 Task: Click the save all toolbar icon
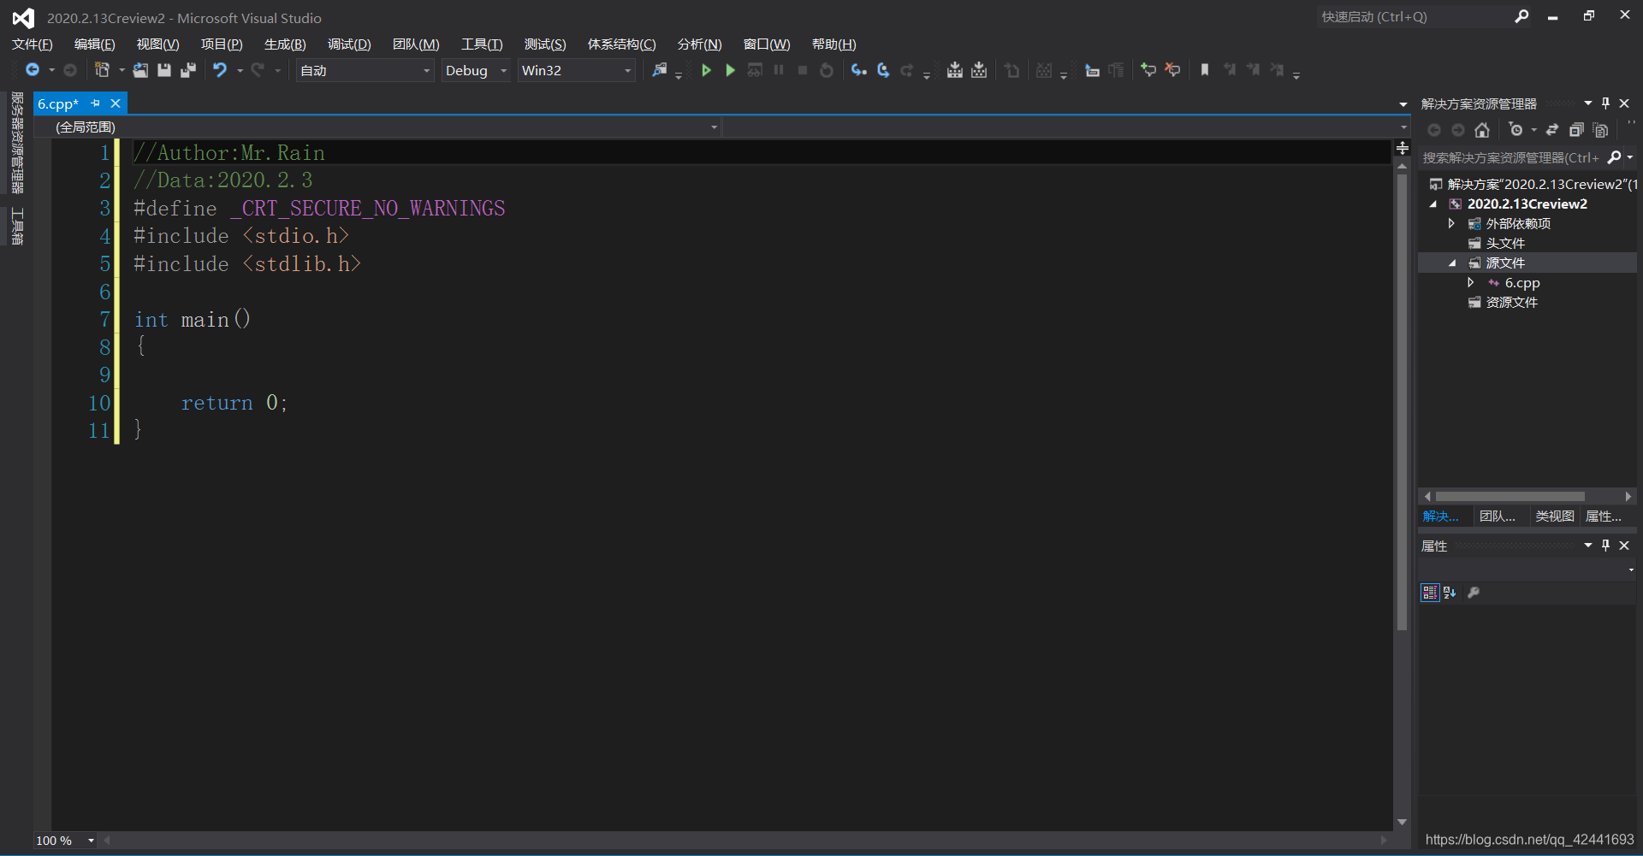tap(188, 70)
